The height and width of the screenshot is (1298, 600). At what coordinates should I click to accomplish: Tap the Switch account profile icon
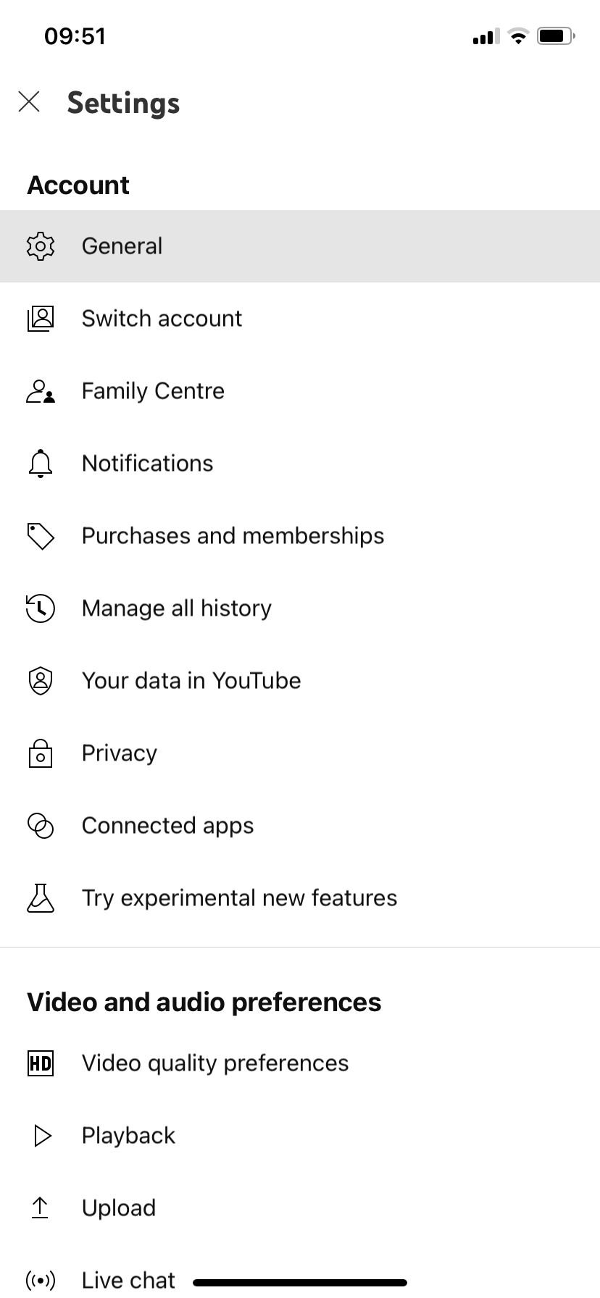point(41,319)
